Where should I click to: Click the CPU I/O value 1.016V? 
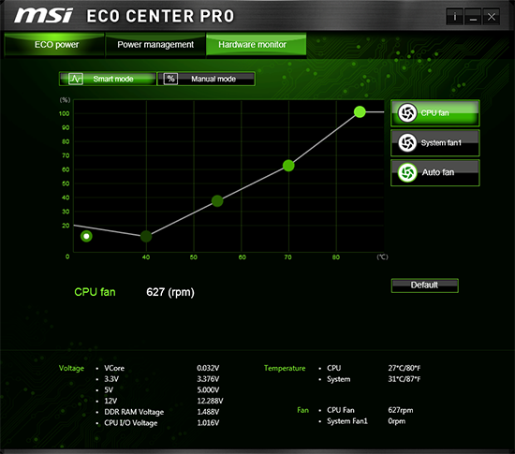pyautogui.click(x=208, y=423)
